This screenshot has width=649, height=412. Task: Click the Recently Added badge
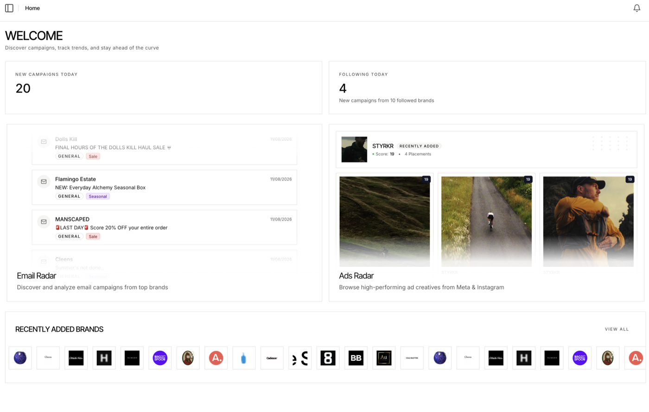click(x=419, y=146)
